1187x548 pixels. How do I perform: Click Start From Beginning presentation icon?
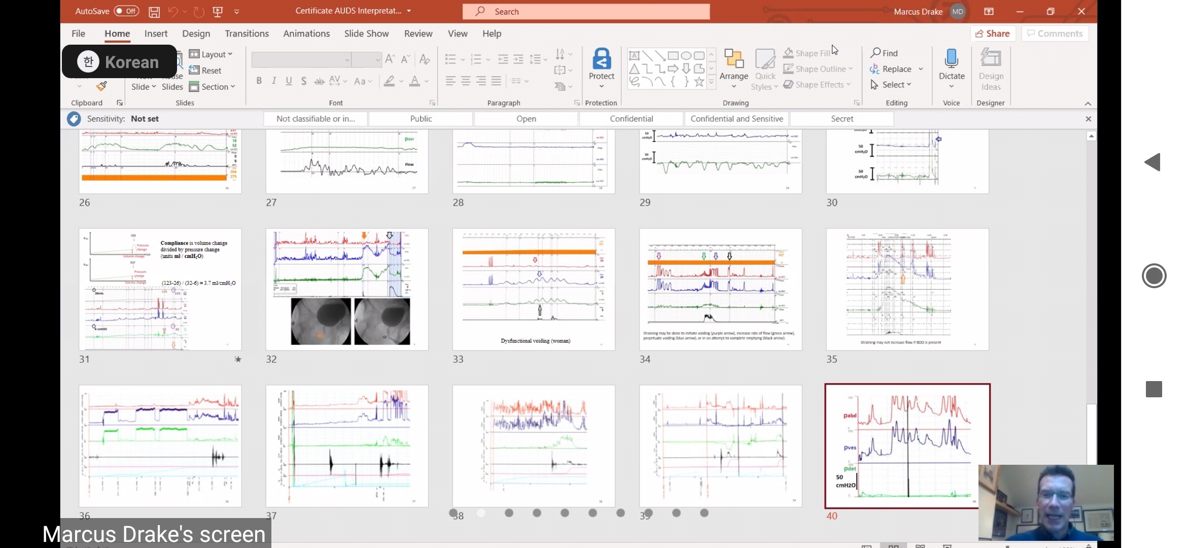[218, 12]
